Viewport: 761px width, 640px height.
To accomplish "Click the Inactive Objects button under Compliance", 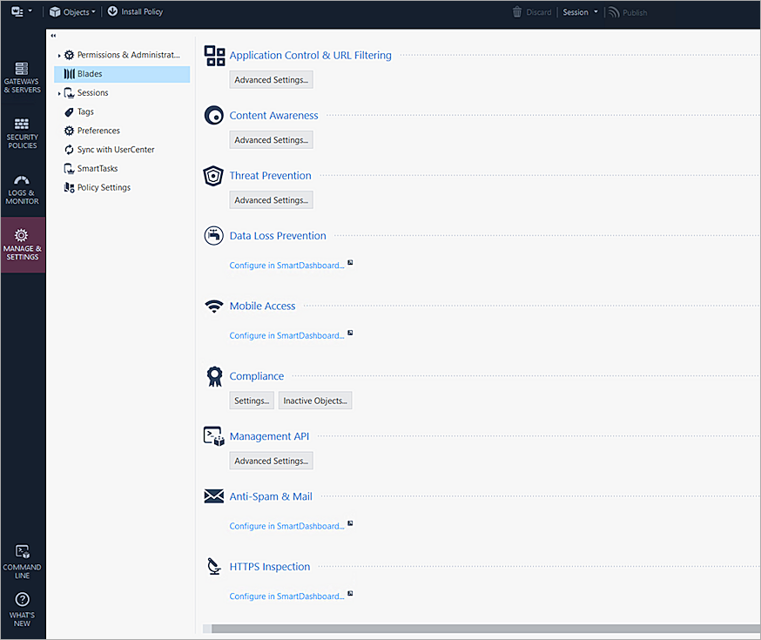I will pyautogui.click(x=314, y=401).
